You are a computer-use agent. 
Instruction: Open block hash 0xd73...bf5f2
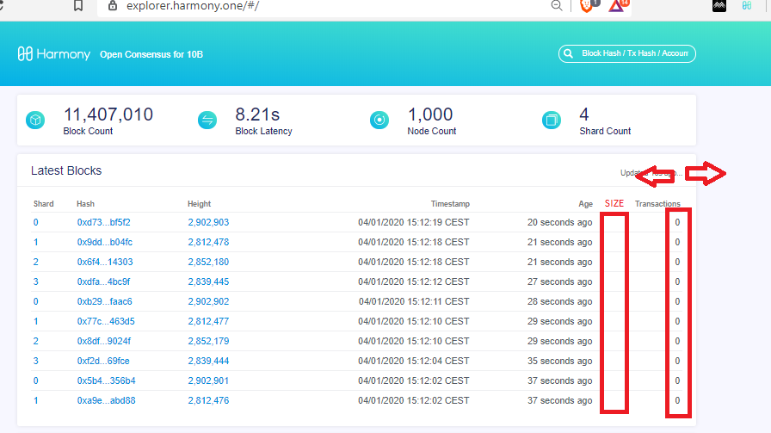click(104, 222)
